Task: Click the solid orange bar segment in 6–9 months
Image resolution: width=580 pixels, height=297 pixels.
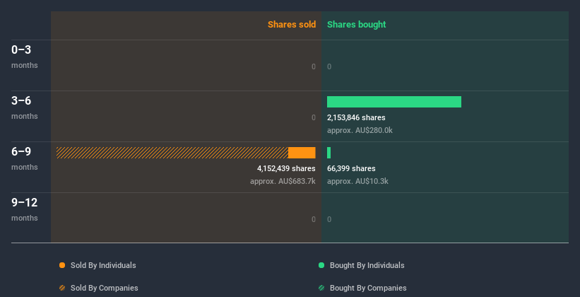Action: (x=302, y=153)
